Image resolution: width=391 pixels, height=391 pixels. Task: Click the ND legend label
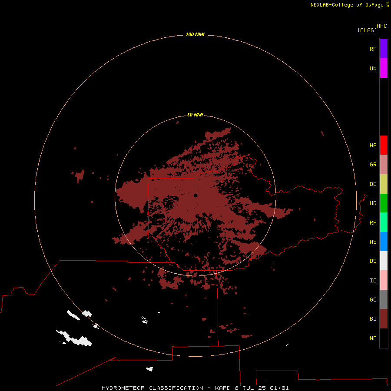(373, 338)
